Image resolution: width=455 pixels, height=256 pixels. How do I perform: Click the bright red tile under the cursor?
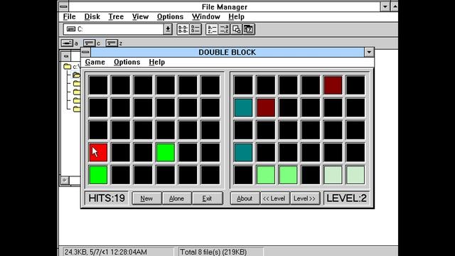98,152
